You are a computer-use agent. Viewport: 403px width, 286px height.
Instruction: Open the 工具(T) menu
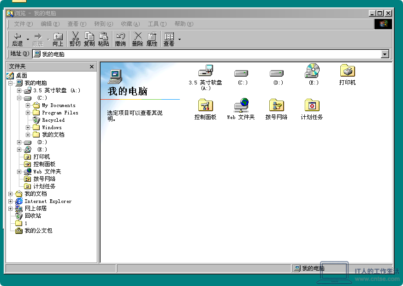pyautogui.click(x=157, y=24)
